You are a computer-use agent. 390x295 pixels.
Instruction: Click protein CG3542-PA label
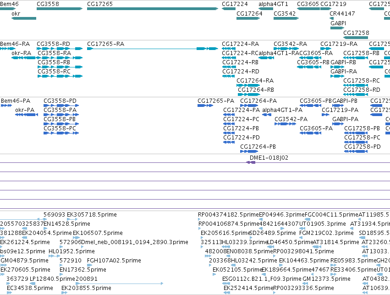[291, 119]
